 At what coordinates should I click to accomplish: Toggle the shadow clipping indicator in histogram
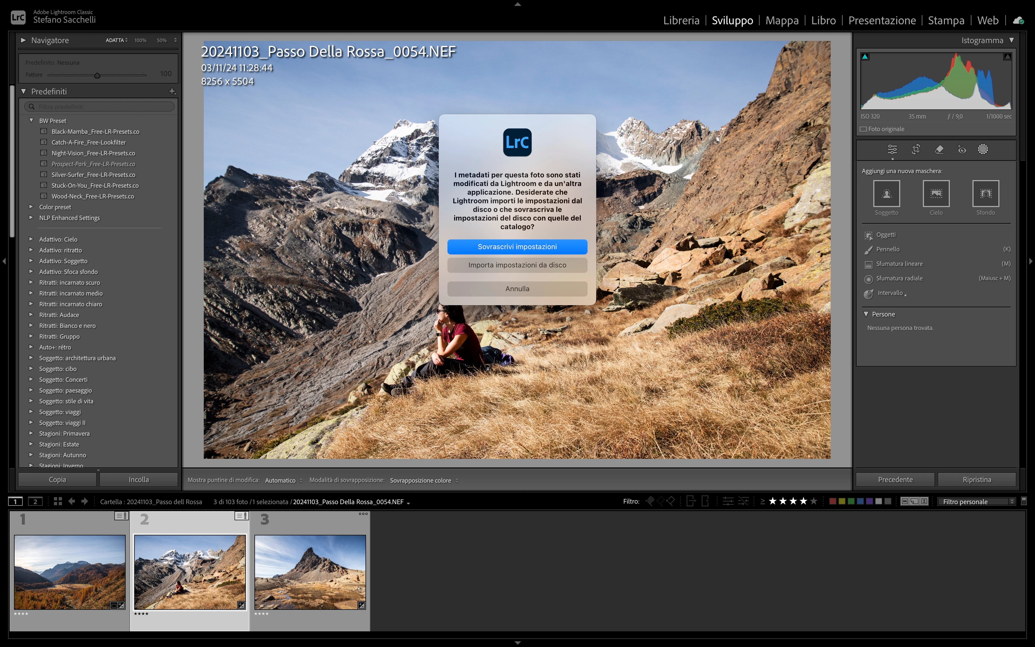pyautogui.click(x=865, y=57)
